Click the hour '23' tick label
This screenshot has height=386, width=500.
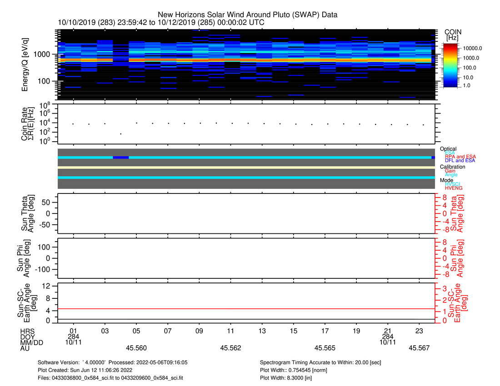tap(420, 331)
